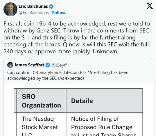Open the X logo link
This screenshot has height=136, width=156.
(x=150, y=6)
